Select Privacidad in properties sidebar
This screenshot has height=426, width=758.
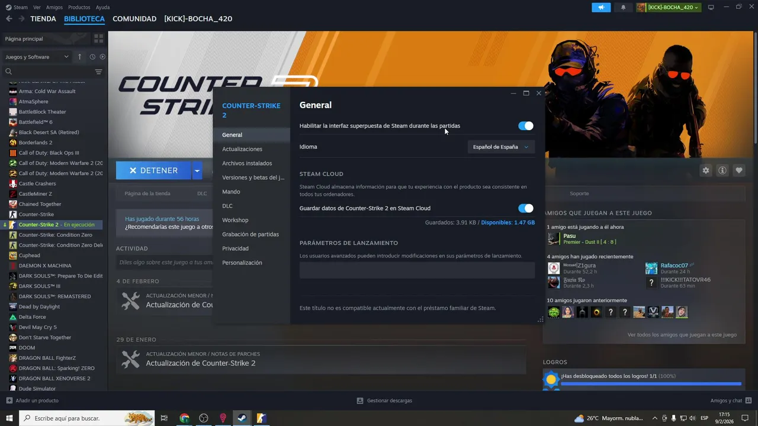pos(235,248)
